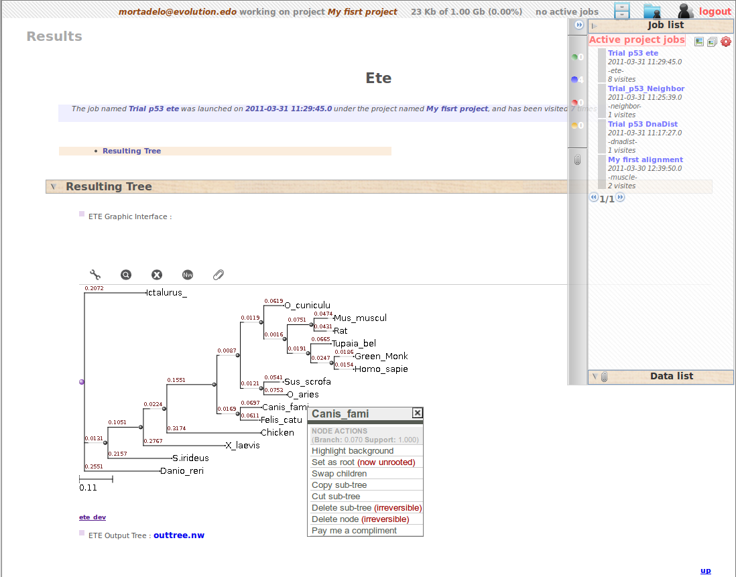Go to next page of job list
This screenshot has width=736, height=577.
click(x=620, y=198)
